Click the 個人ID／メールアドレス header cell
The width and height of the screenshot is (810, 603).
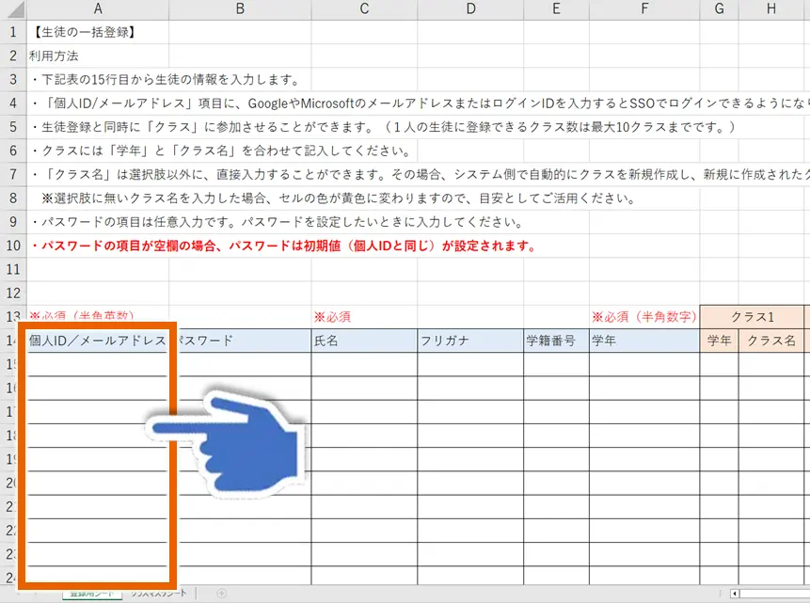click(97, 341)
